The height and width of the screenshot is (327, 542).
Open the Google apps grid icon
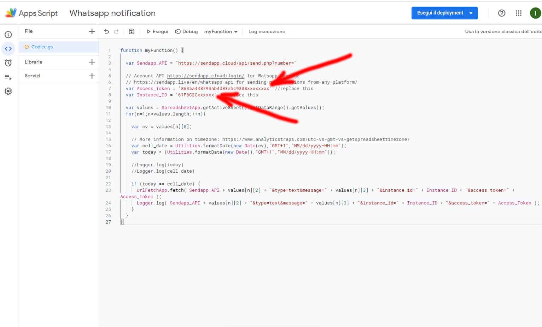click(x=518, y=13)
